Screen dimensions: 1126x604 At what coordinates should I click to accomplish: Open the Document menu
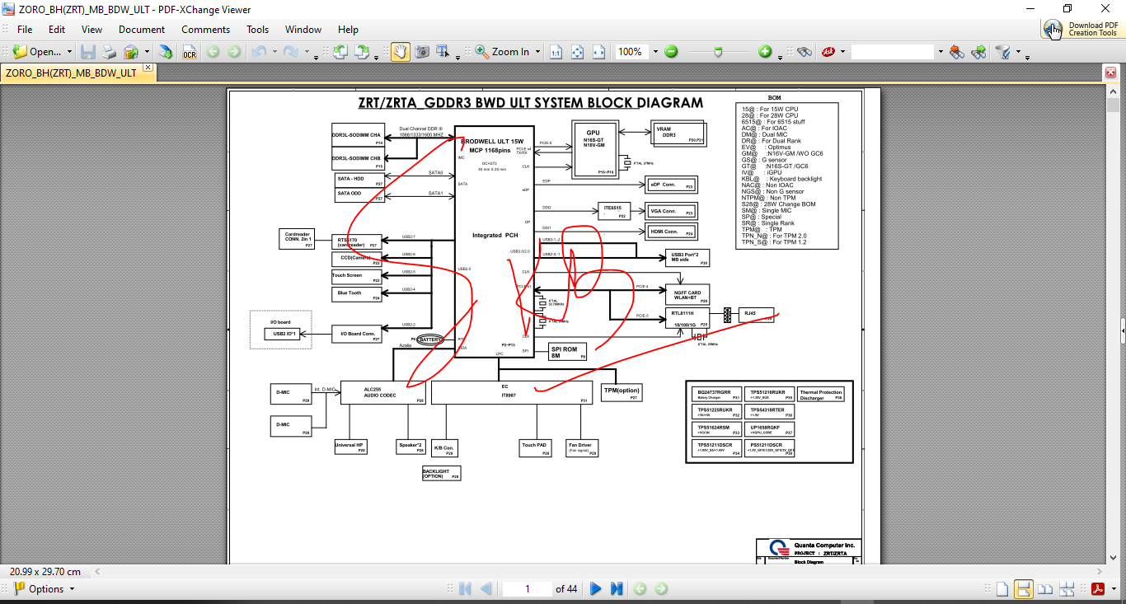tap(142, 29)
